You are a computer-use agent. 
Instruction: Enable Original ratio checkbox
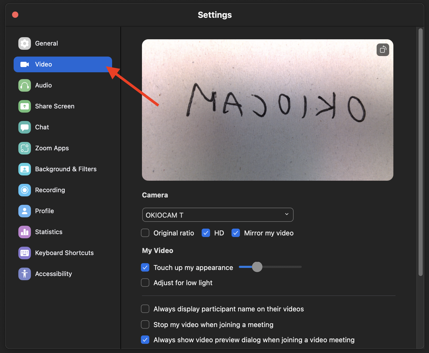145,233
